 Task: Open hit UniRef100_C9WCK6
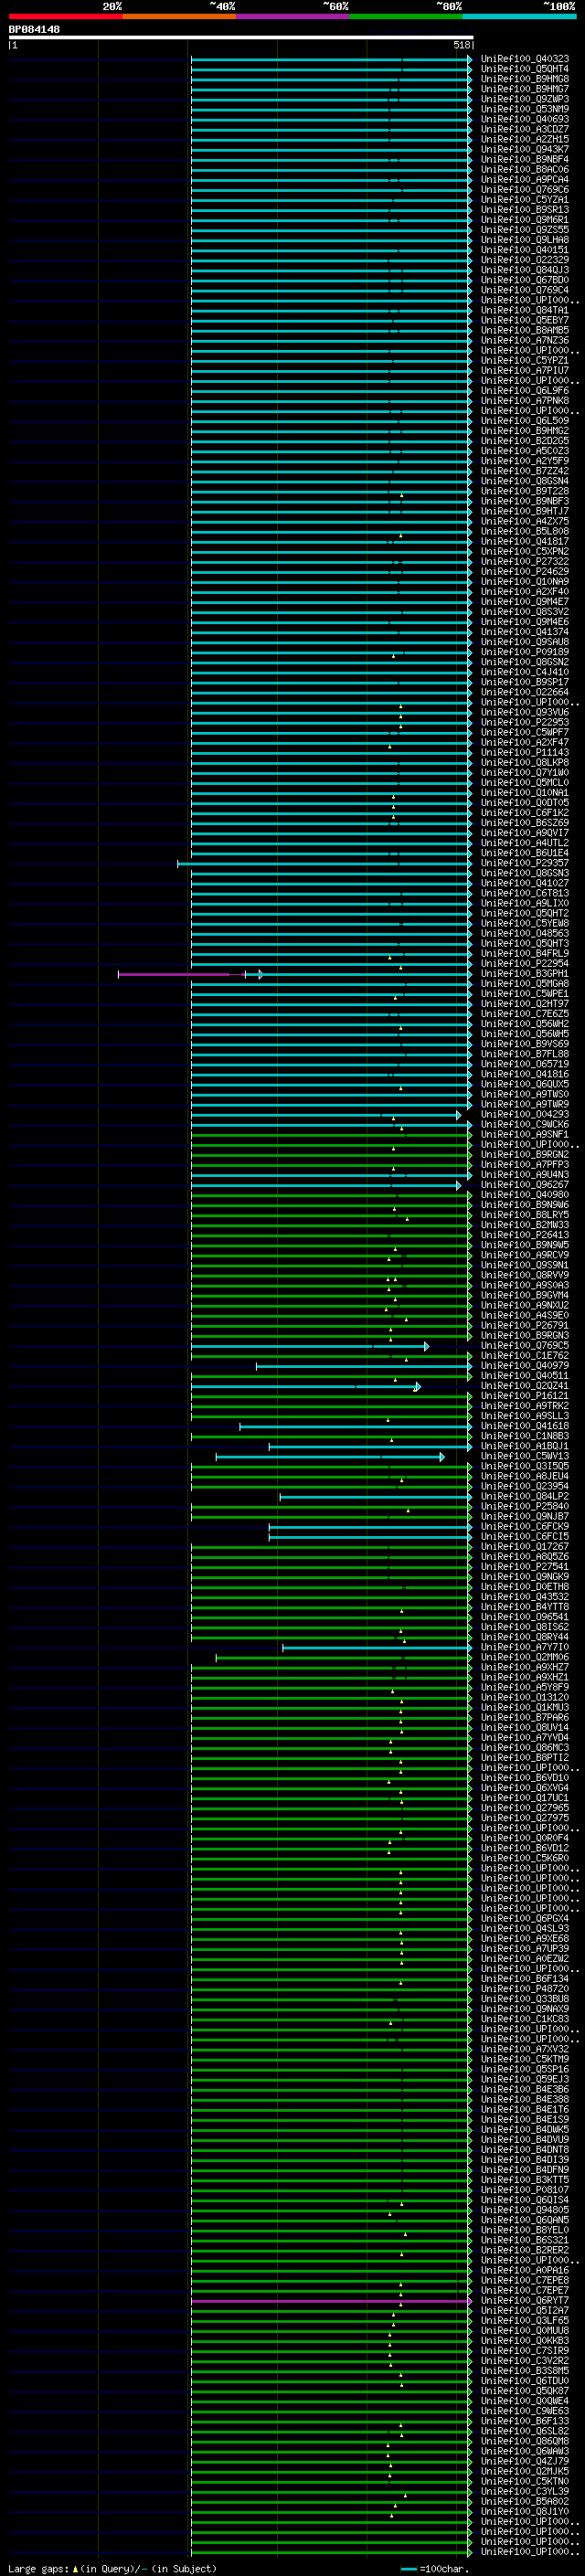click(525, 1125)
